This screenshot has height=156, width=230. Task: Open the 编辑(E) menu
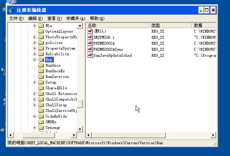coord(35,19)
